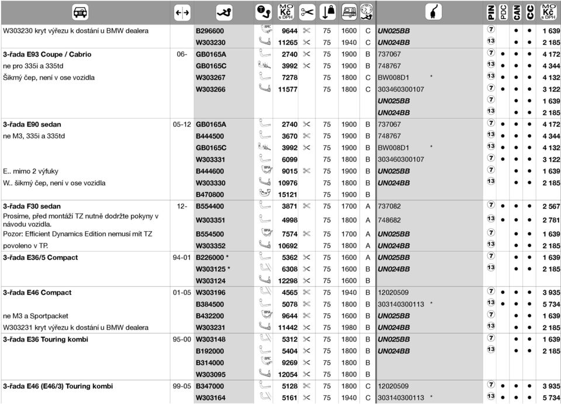The height and width of the screenshot is (404, 561).
Task: Click part number W303267
Action: (x=211, y=78)
